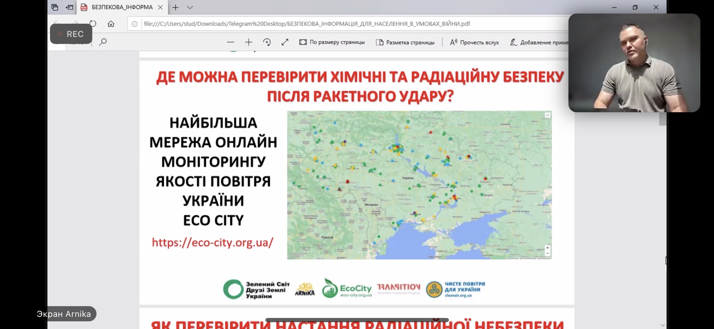Minimize the browser window

pos(614,7)
